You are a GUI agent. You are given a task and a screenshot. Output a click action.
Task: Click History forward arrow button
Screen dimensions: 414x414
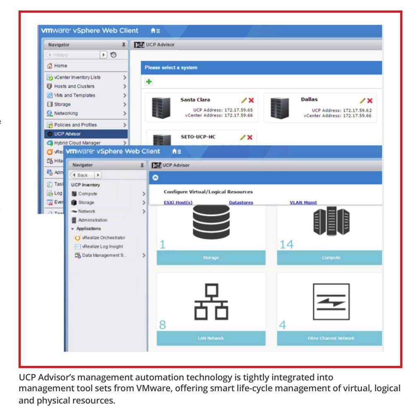click(103, 55)
